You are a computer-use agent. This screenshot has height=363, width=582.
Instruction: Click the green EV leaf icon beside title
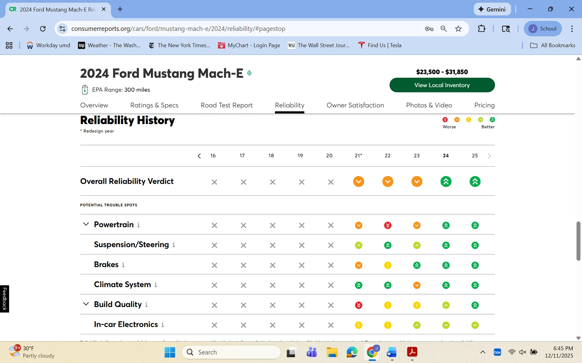tap(249, 73)
